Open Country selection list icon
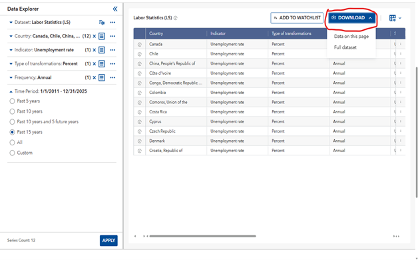Screen dimensions: 418x260 [x=102, y=36]
